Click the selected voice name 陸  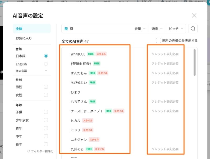66,29
